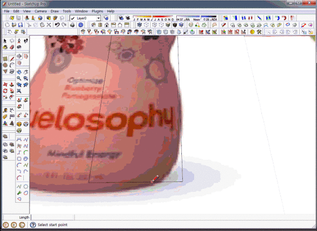Screen dimensions: 317x231
Task: Click the Save floppy disk icon
Action: [x=20, y=25]
